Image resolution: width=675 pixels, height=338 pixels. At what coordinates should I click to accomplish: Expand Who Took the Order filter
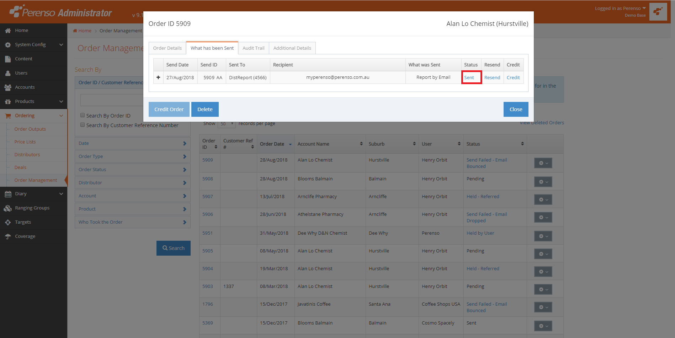132,222
